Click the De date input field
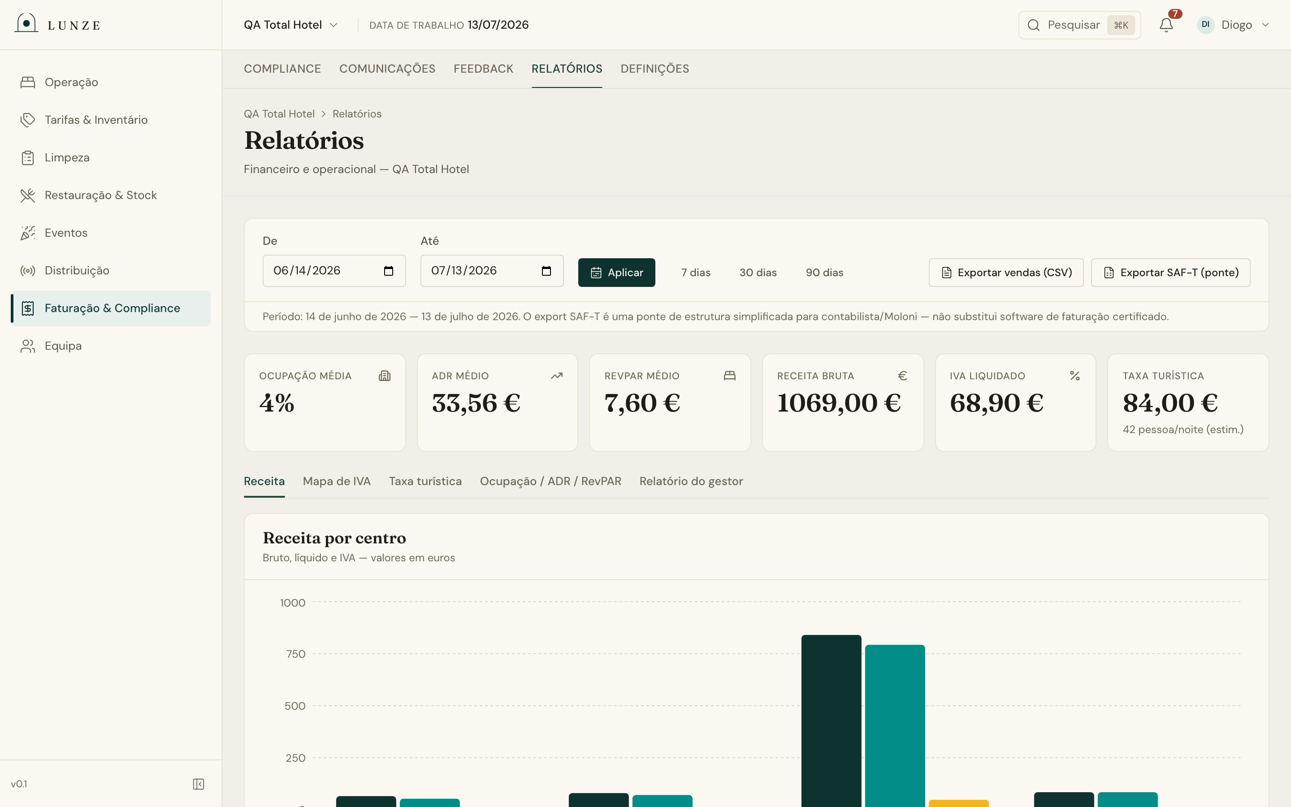Viewport: 1291px width, 807px height. (x=334, y=271)
